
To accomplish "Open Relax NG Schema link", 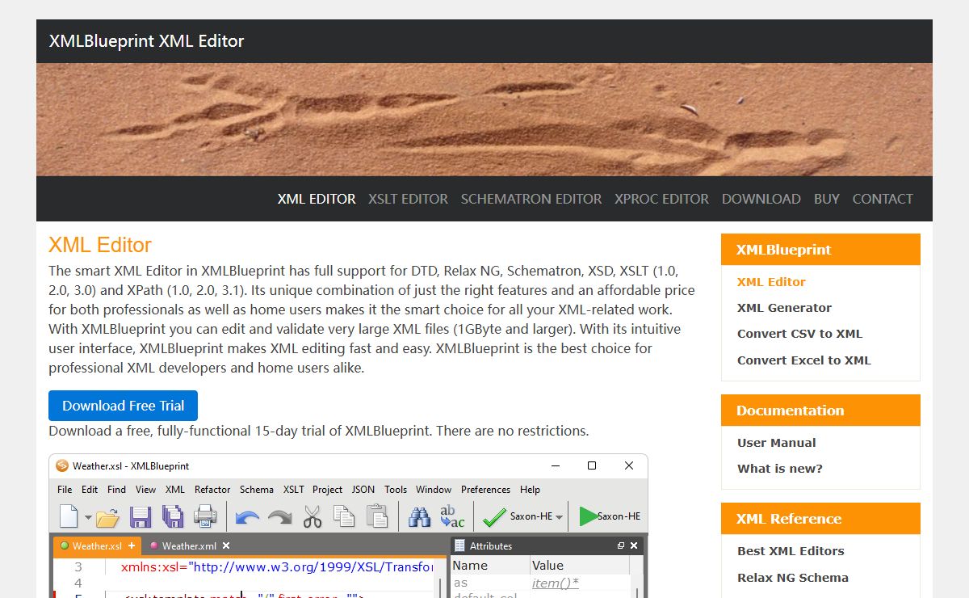I will pos(792,578).
